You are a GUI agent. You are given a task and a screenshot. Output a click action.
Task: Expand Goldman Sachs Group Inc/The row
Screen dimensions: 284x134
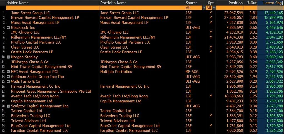[x=8, y=77]
